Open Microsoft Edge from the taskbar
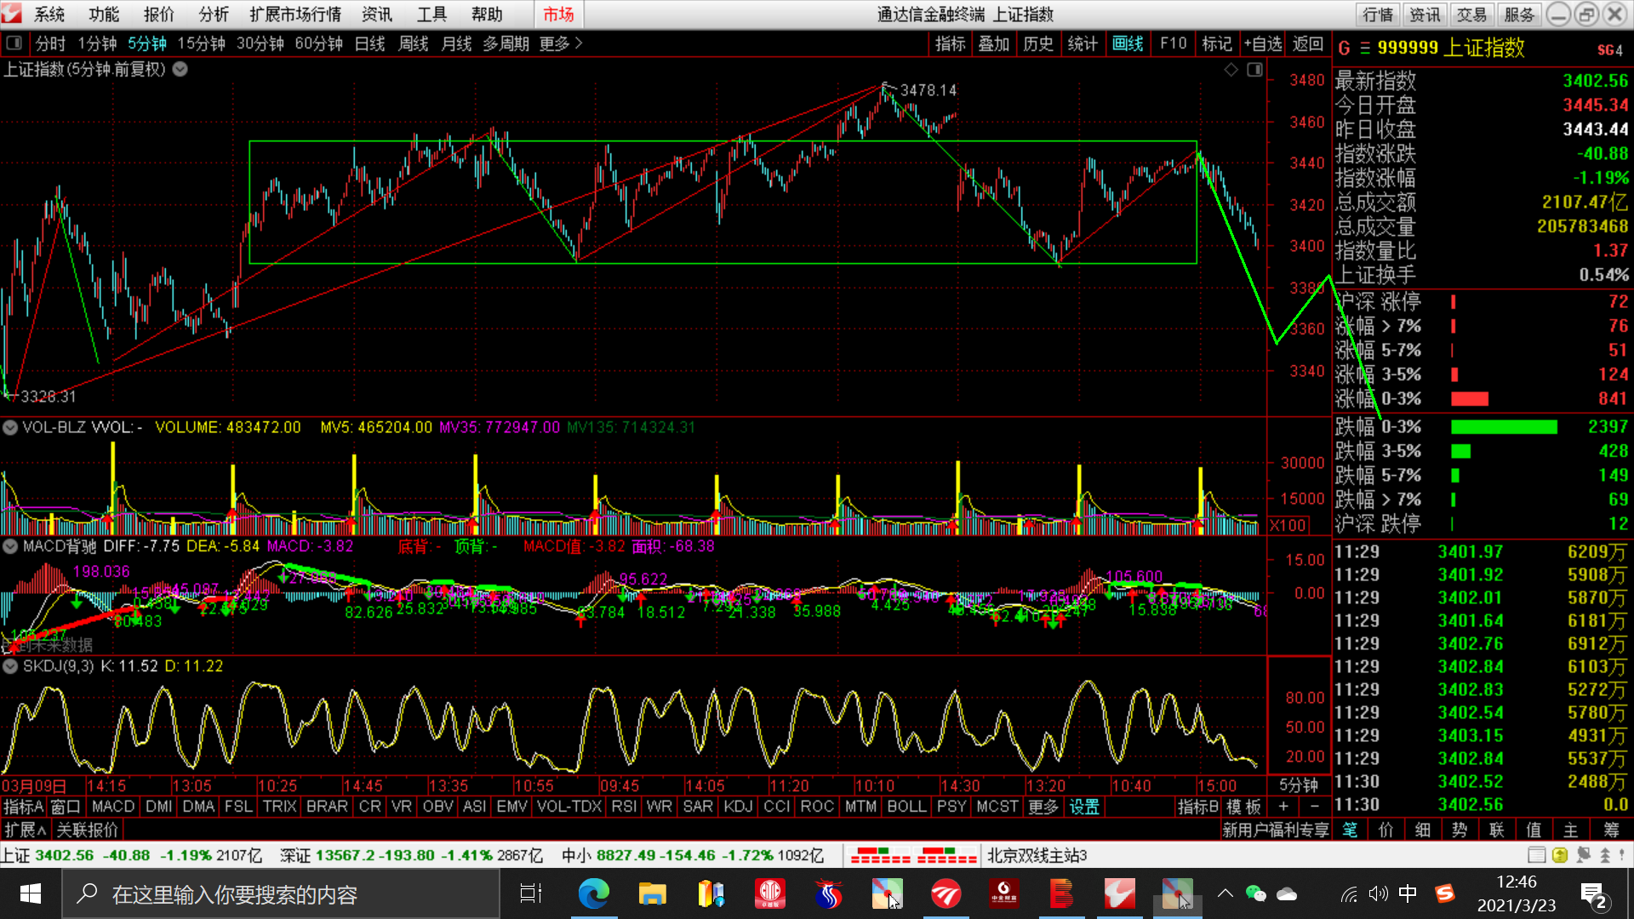Viewport: 1634px width, 919px height. click(593, 894)
